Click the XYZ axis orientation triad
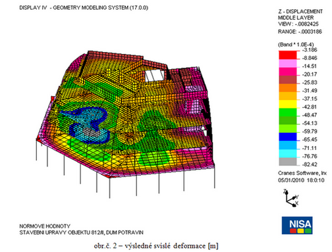 290,198
